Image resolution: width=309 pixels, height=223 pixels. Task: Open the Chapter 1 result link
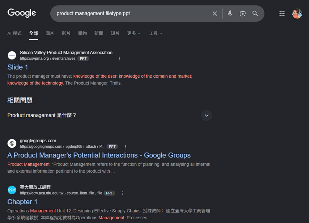coord(22,202)
